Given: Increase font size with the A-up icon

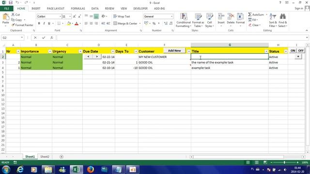Looking at the screenshot, I should point(74,16).
